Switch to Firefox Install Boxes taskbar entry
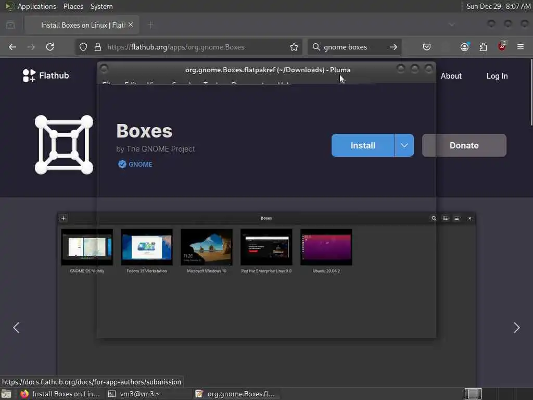 click(x=60, y=394)
